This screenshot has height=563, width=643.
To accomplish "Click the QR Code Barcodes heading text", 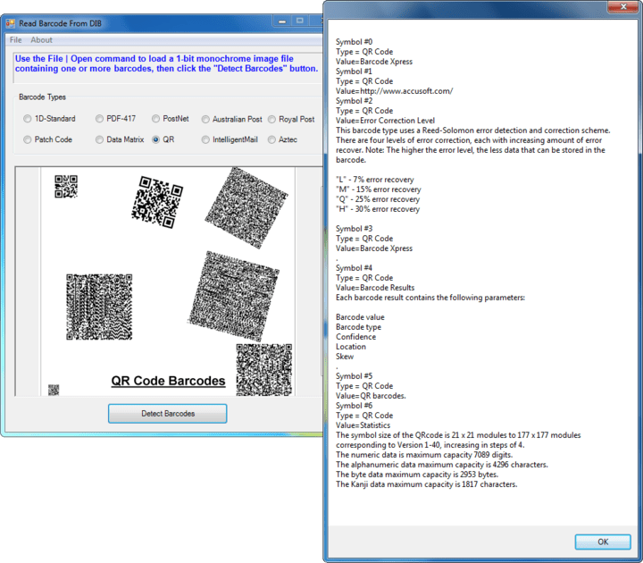I will (x=168, y=381).
